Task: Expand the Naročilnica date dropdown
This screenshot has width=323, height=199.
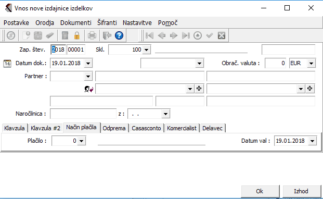Action: coord(165,114)
